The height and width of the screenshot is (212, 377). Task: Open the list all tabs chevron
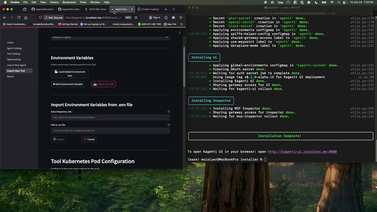pyautogui.click(x=173, y=9)
